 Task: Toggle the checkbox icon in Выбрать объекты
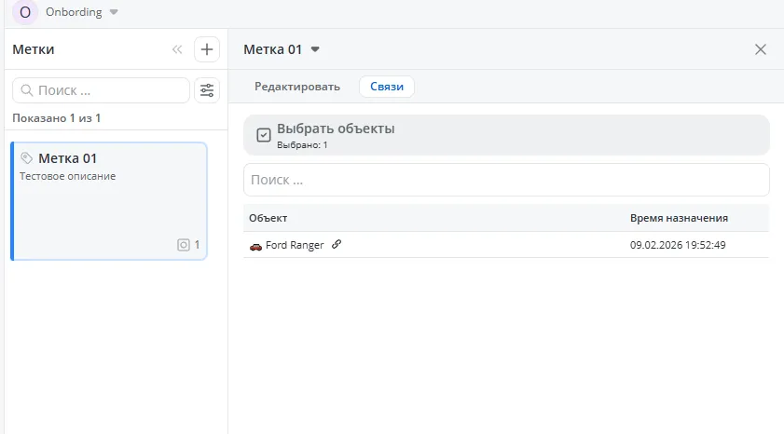click(263, 135)
